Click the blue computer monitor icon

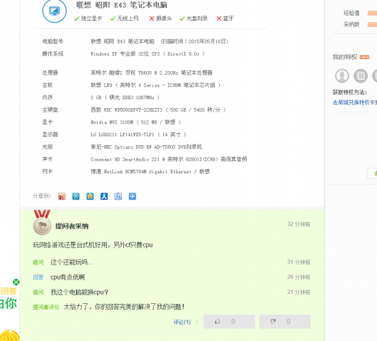point(55,11)
